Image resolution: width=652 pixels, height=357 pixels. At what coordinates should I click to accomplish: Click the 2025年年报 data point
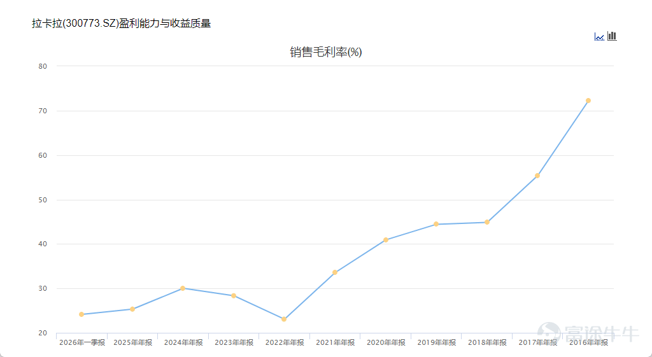click(x=132, y=309)
